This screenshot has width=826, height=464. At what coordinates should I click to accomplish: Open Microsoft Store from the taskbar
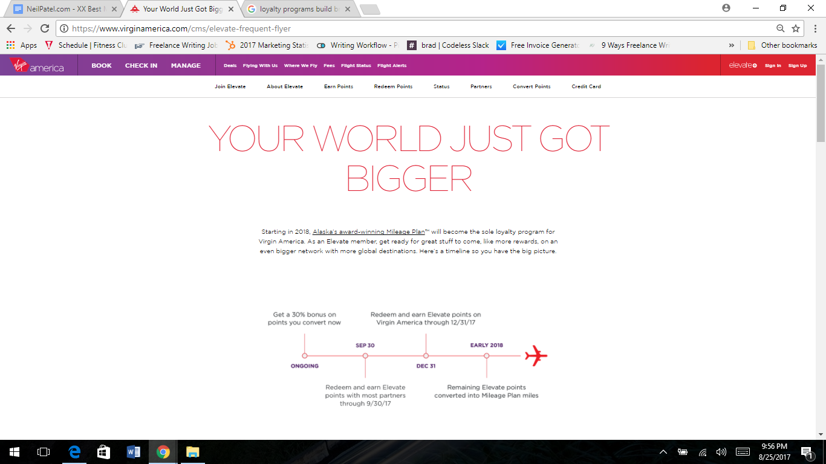point(104,452)
